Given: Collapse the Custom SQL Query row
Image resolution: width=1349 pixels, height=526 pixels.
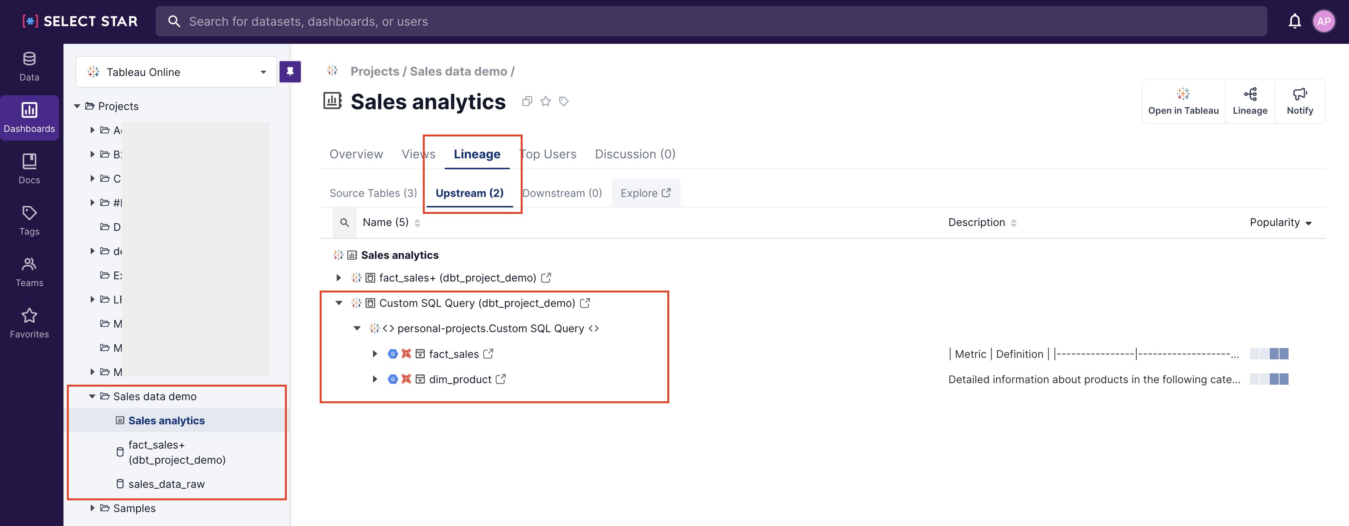Looking at the screenshot, I should (339, 303).
